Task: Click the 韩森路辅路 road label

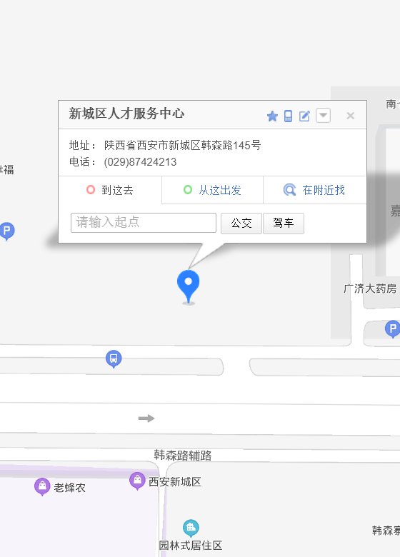Action: [183, 455]
